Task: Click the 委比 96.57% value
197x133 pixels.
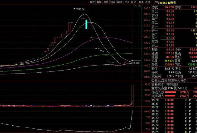Action: click(x=169, y=7)
